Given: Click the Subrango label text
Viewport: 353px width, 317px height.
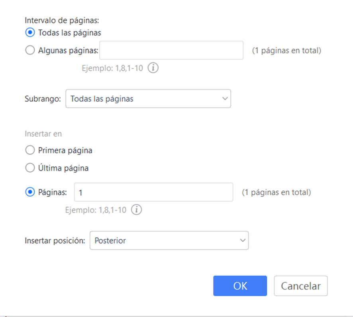Looking at the screenshot, I should click(x=43, y=99).
